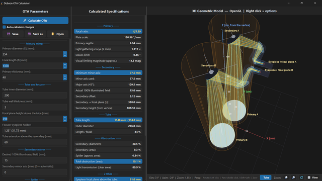Select the Major axis (45°) row

108,84
